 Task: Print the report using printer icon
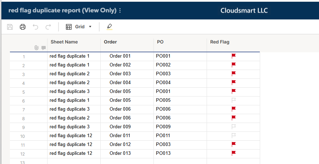[x=23, y=27]
